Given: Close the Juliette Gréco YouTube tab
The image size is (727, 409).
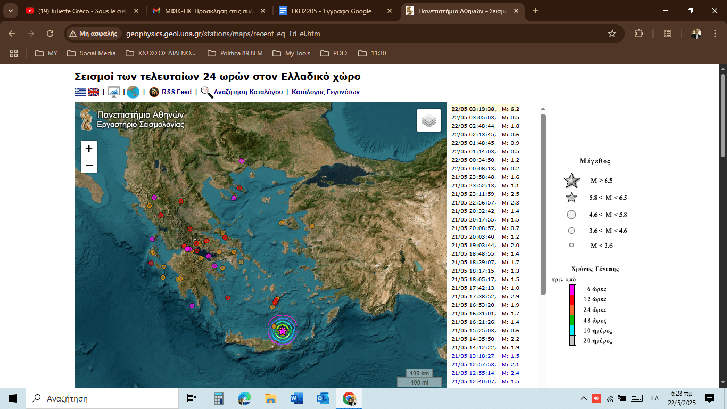Looking at the screenshot, I should pyautogui.click(x=136, y=11).
